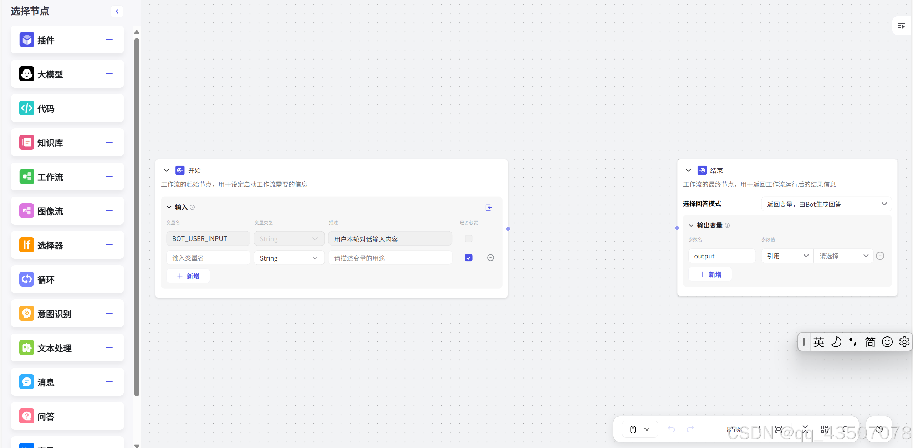Click 新增 button in 开始 node

[188, 276]
